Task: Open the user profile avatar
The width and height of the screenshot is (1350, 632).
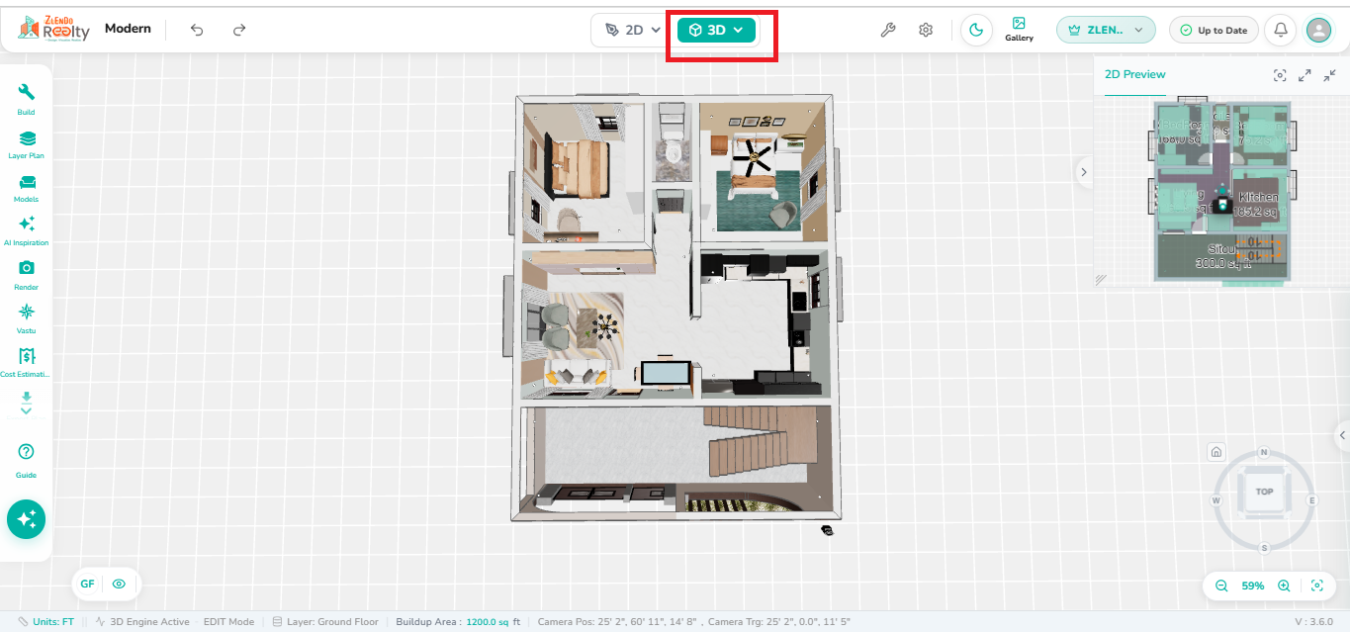Action: pos(1318,30)
